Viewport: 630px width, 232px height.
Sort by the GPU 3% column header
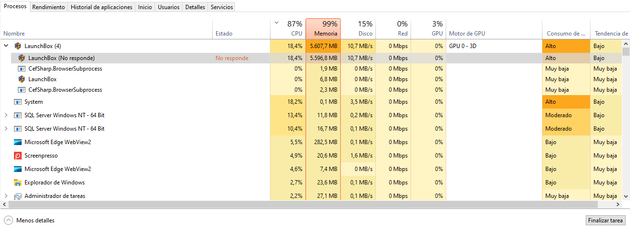pyautogui.click(x=428, y=29)
